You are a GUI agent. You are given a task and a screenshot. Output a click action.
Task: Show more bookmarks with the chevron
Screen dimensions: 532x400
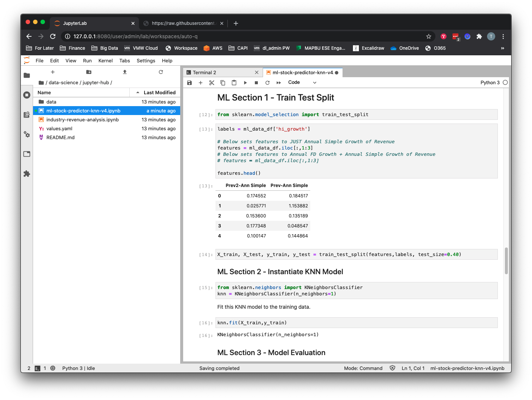point(502,48)
